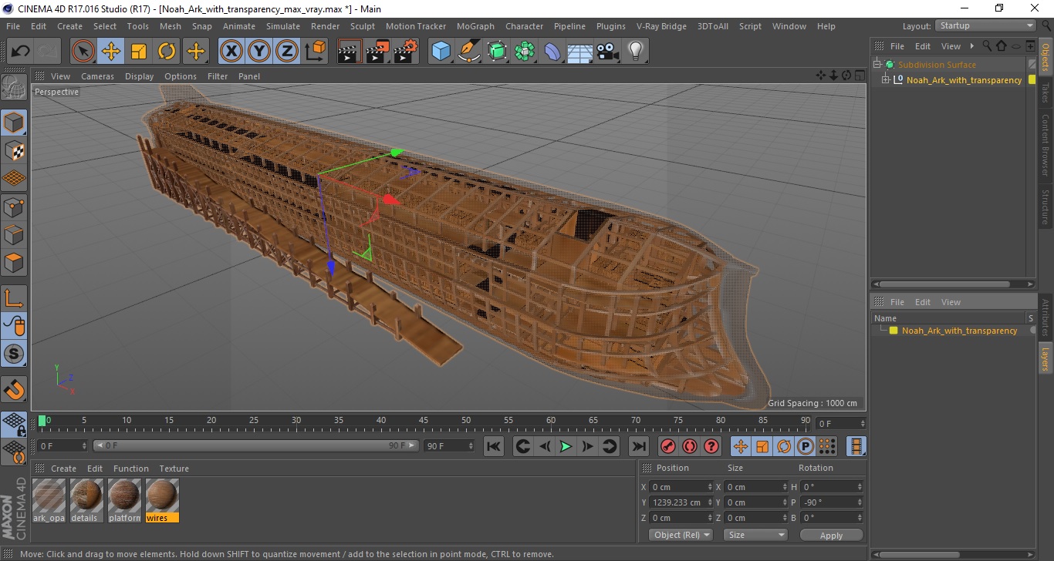The height and width of the screenshot is (561, 1054).
Task: Open the Layout dropdown showing Startup
Action: (985, 25)
